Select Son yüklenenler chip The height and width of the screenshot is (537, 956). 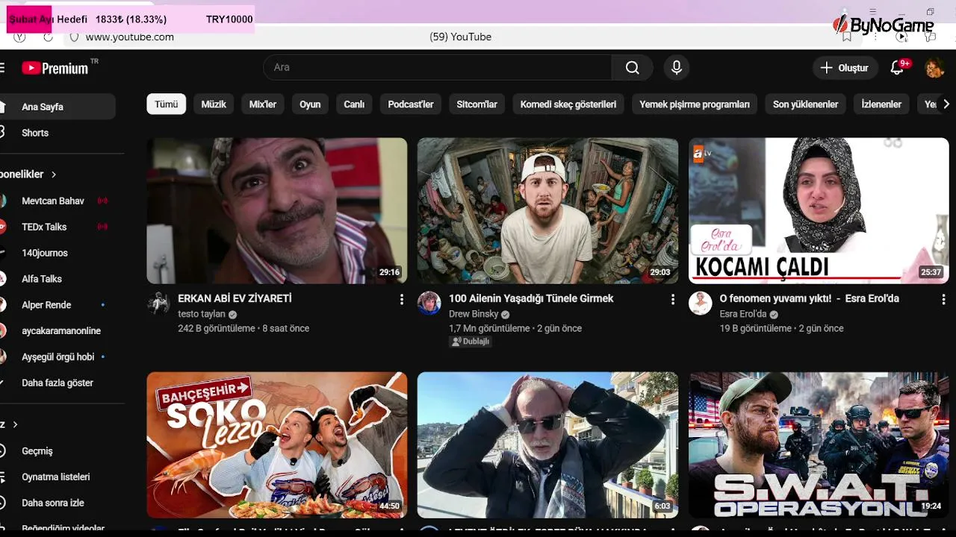click(x=805, y=104)
